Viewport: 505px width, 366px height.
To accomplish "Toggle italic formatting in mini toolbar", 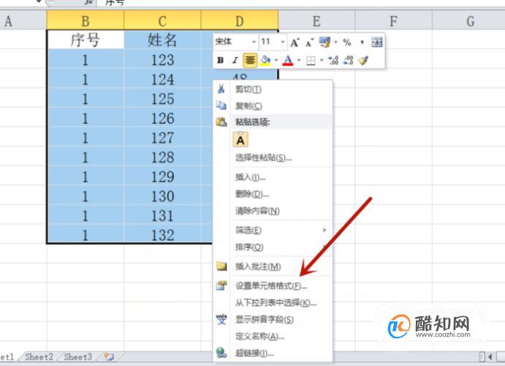I will click(x=235, y=60).
